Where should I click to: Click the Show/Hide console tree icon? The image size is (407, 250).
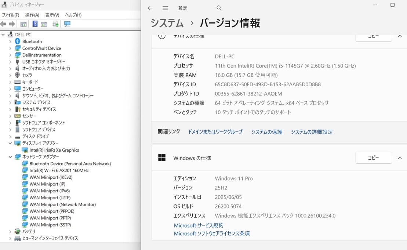coord(23,24)
